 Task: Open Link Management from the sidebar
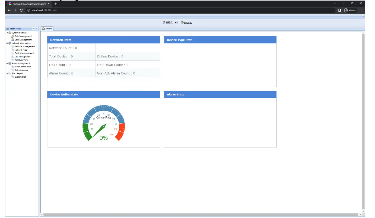pyautogui.click(x=23, y=56)
